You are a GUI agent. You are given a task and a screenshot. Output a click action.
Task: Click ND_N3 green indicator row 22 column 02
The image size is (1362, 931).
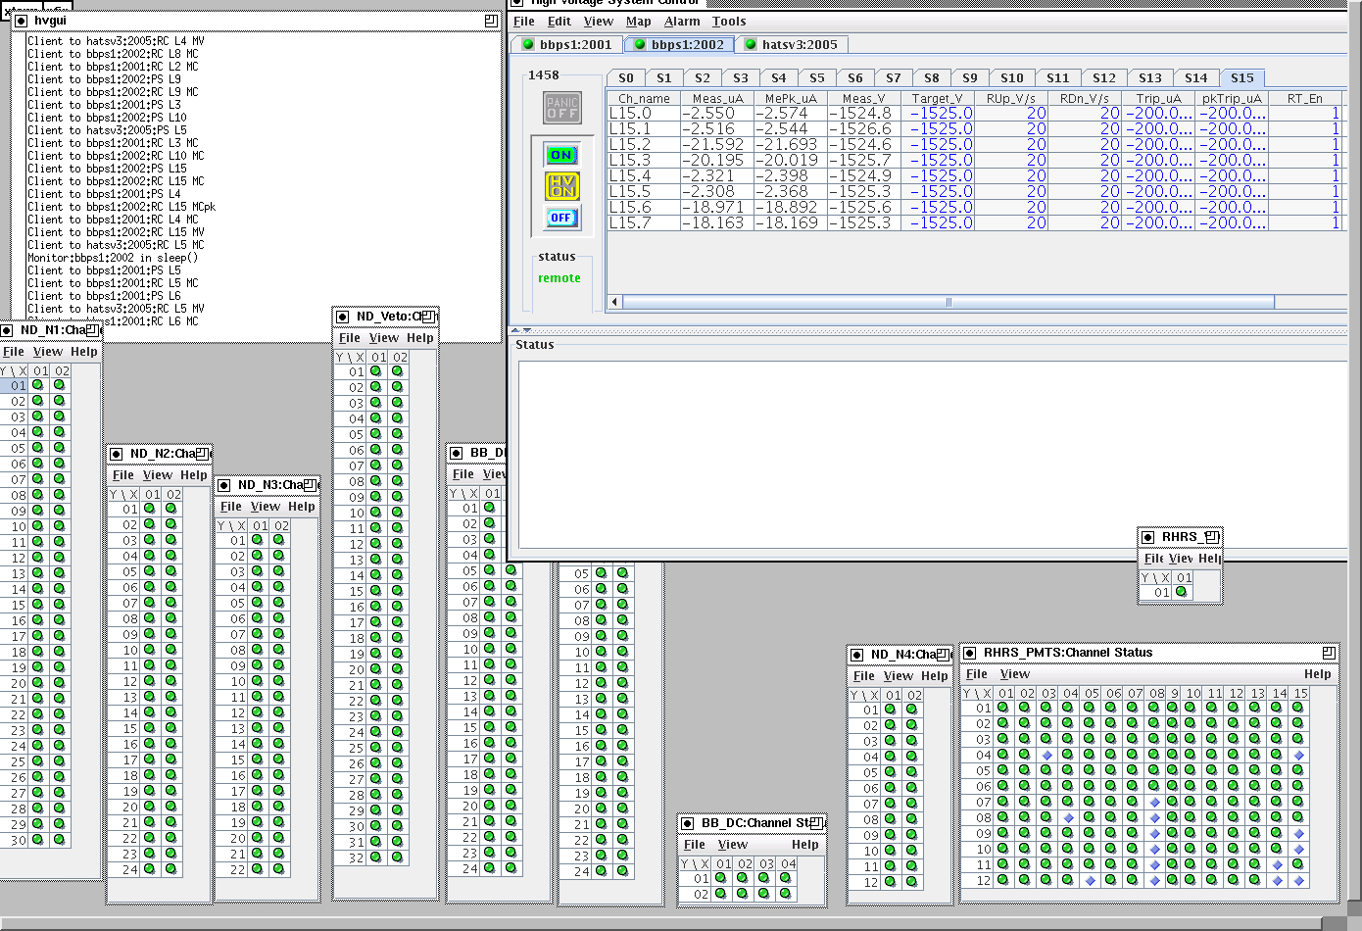coord(279,868)
